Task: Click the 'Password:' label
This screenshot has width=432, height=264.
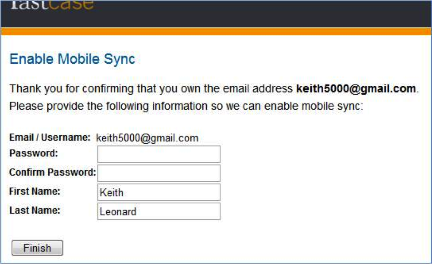Action: tap(33, 153)
